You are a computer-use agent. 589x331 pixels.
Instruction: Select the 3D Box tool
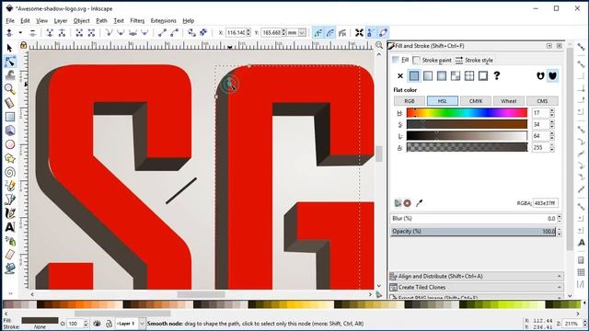pyautogui.click(x=10, y=131)
